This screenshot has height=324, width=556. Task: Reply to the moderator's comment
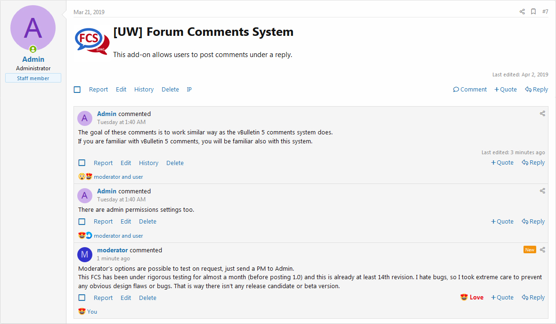(533, 298)
